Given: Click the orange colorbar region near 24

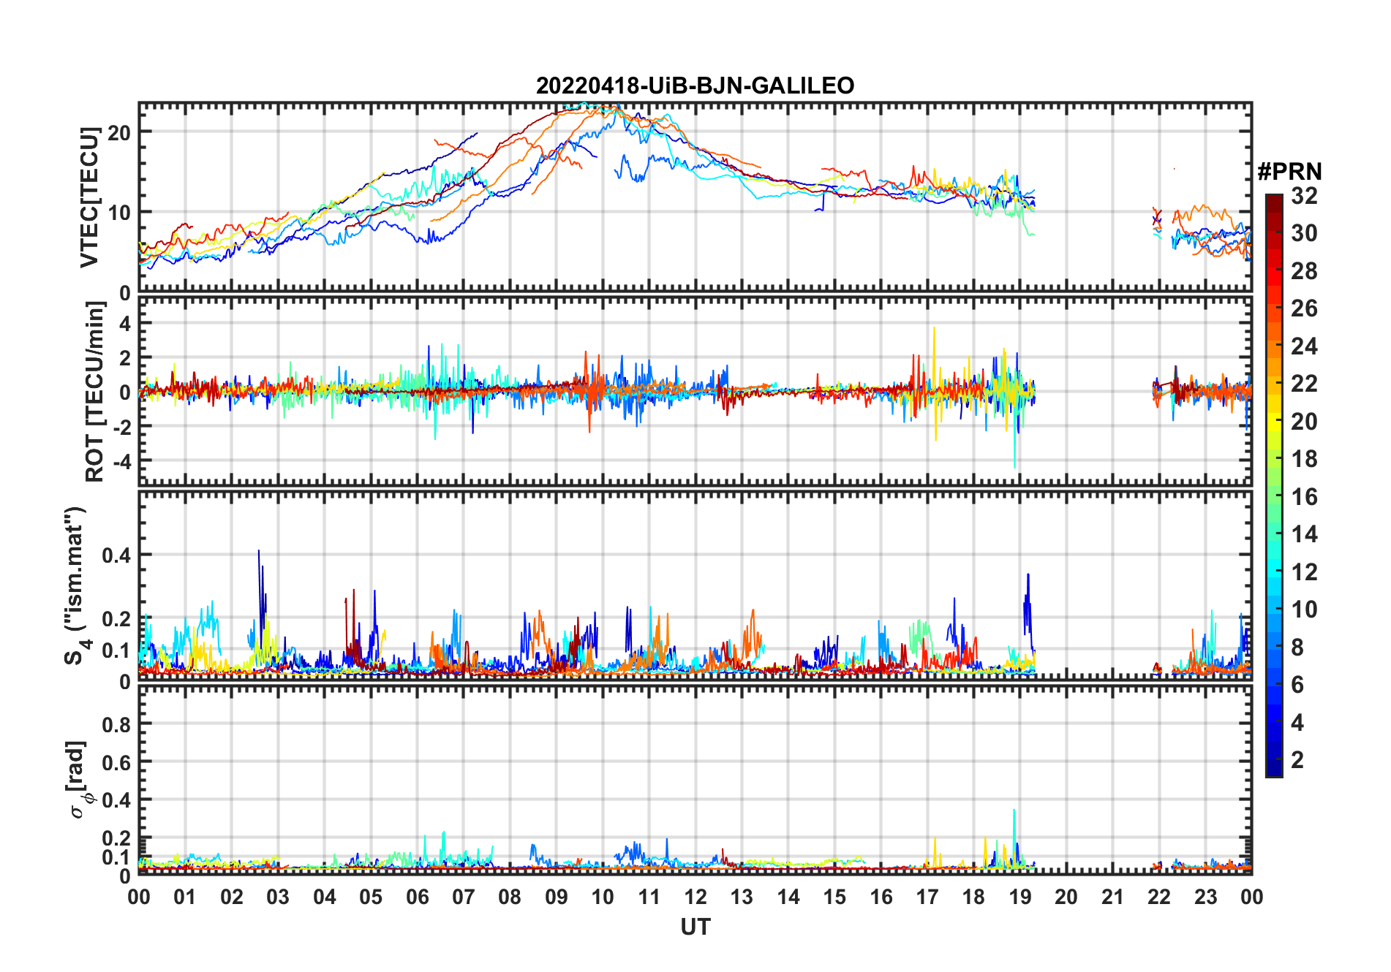Looking at the screenshot, I should (1273, 345).
